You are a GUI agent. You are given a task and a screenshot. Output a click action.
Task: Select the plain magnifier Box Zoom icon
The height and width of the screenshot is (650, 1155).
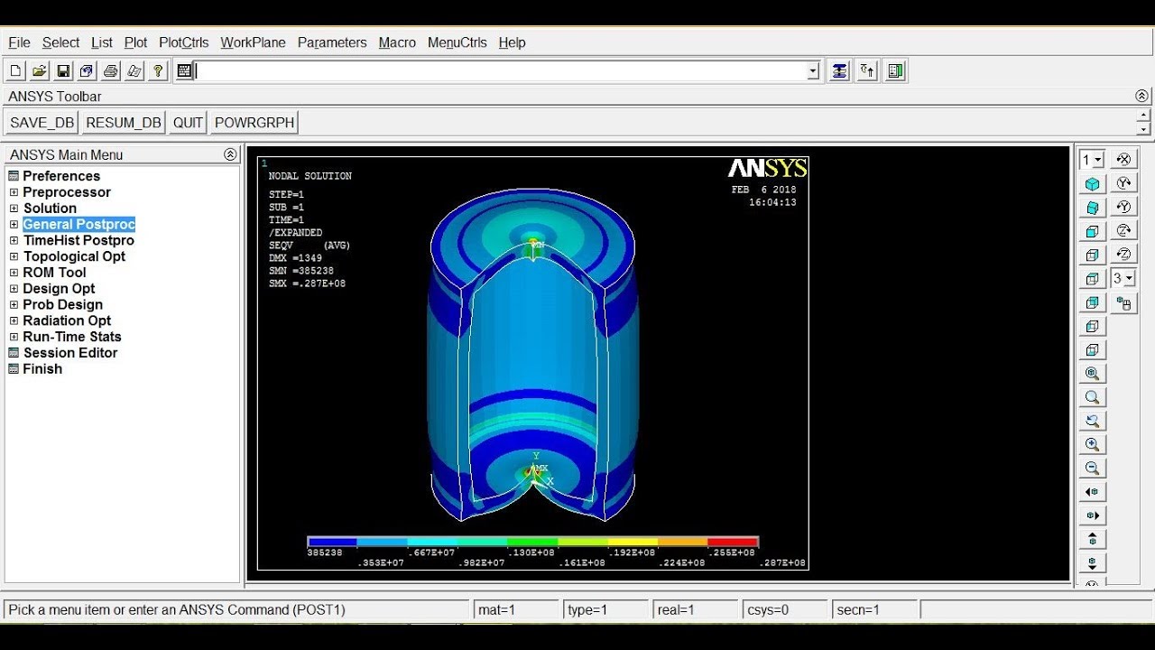(x=1093, y=397)
